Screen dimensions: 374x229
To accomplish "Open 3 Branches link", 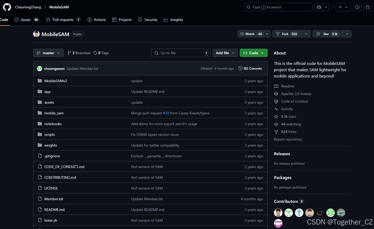I will point(79,53).
